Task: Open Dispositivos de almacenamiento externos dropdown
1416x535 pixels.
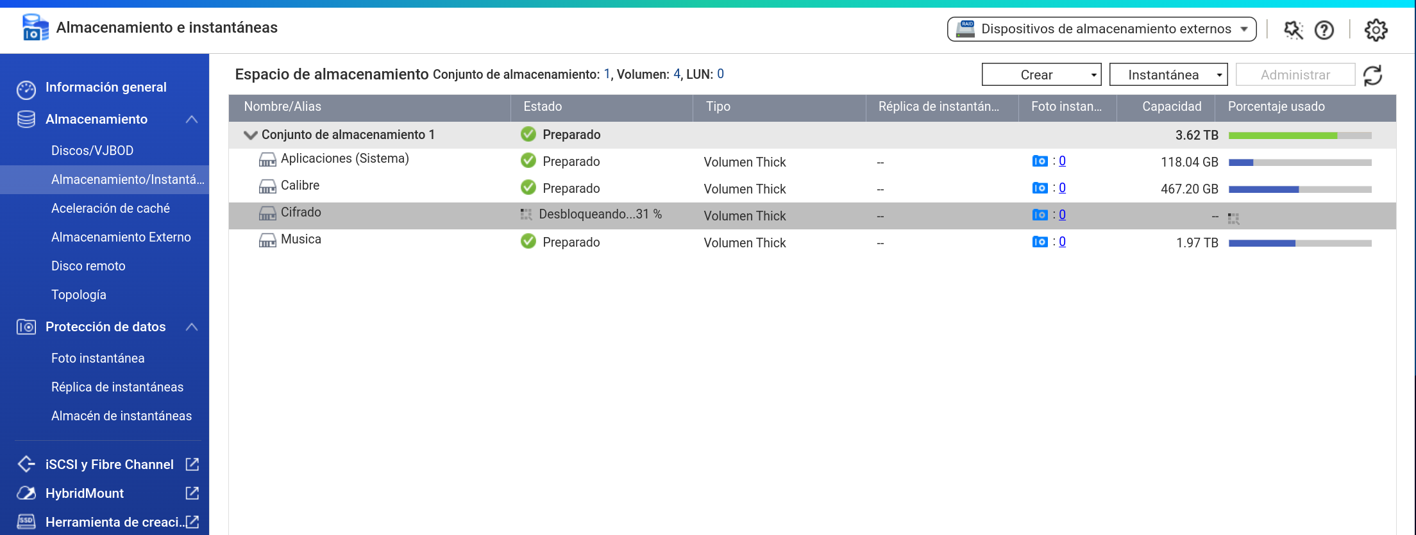Action: [1101, 29]
